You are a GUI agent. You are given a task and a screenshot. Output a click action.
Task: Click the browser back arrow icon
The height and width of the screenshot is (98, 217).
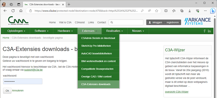(5, 11)
